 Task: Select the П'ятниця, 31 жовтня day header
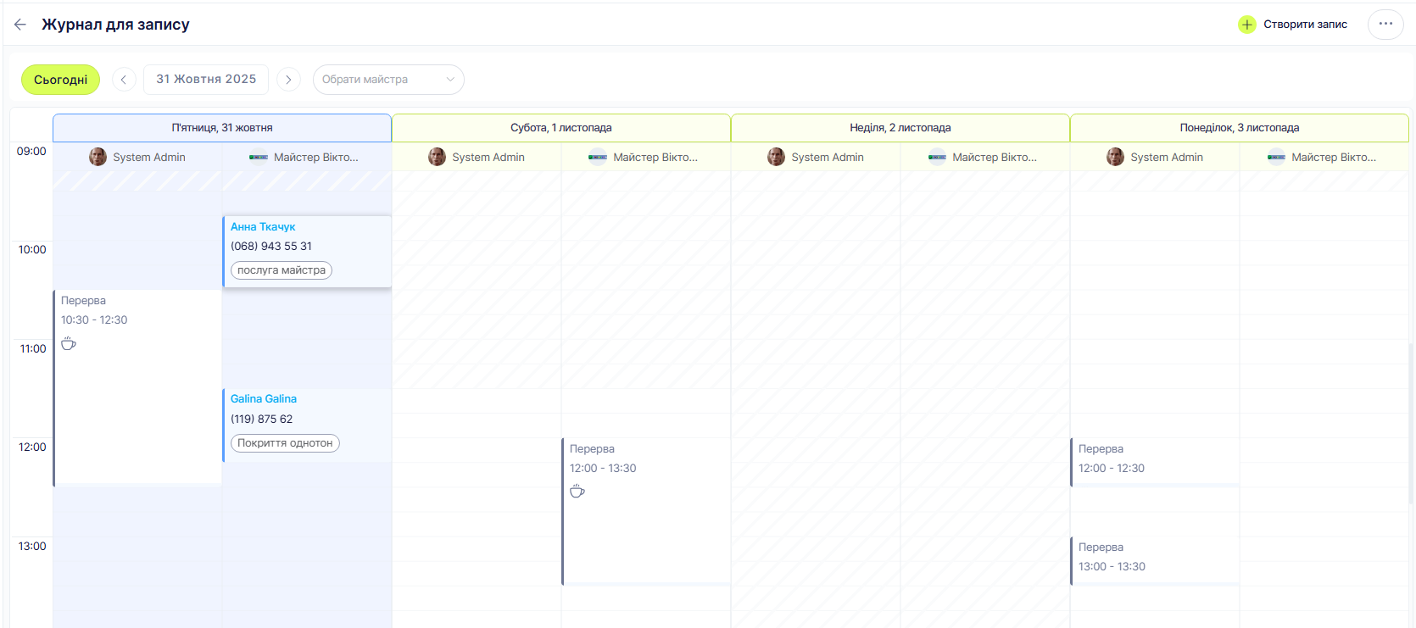click(222, 128)
